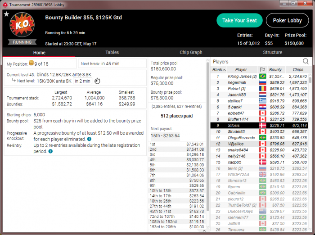Select eliminated player TruthBeTold7 [2] row
Viewport: 315px width, 235px height.
tap(259, 205)
